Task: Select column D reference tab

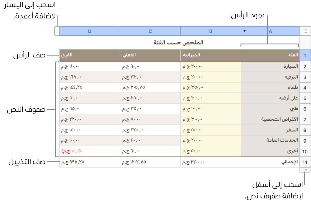Action: coord(89,31)
